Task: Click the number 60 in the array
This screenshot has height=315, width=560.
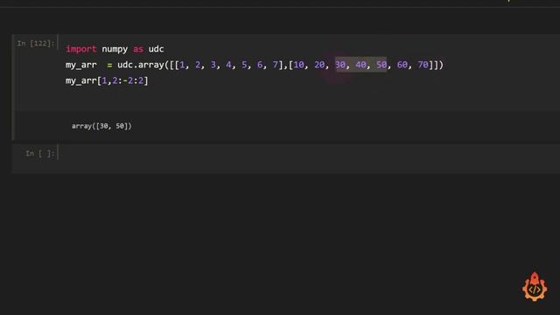Action: click(402, 65)
